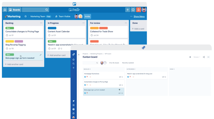Click the Projects breadcrumb in Jira
214x119 pixels.
[85, 54]
